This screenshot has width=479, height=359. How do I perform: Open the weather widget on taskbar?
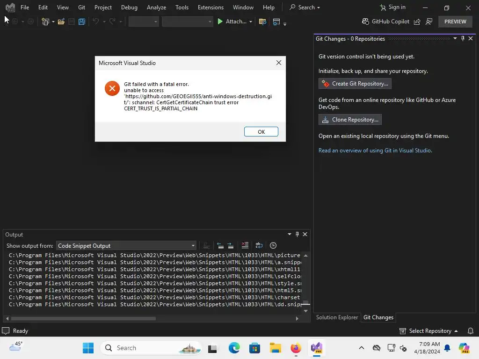15,347
